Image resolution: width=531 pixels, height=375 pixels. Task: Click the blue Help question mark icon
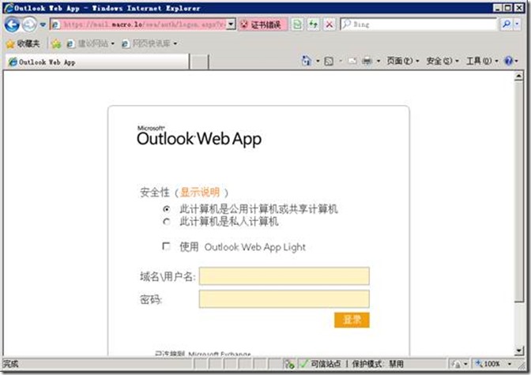click(x=508, y=61)
